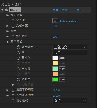Click the 注册 register link
This screenshot has width=97, height=108.
click(x=65, y=10)
